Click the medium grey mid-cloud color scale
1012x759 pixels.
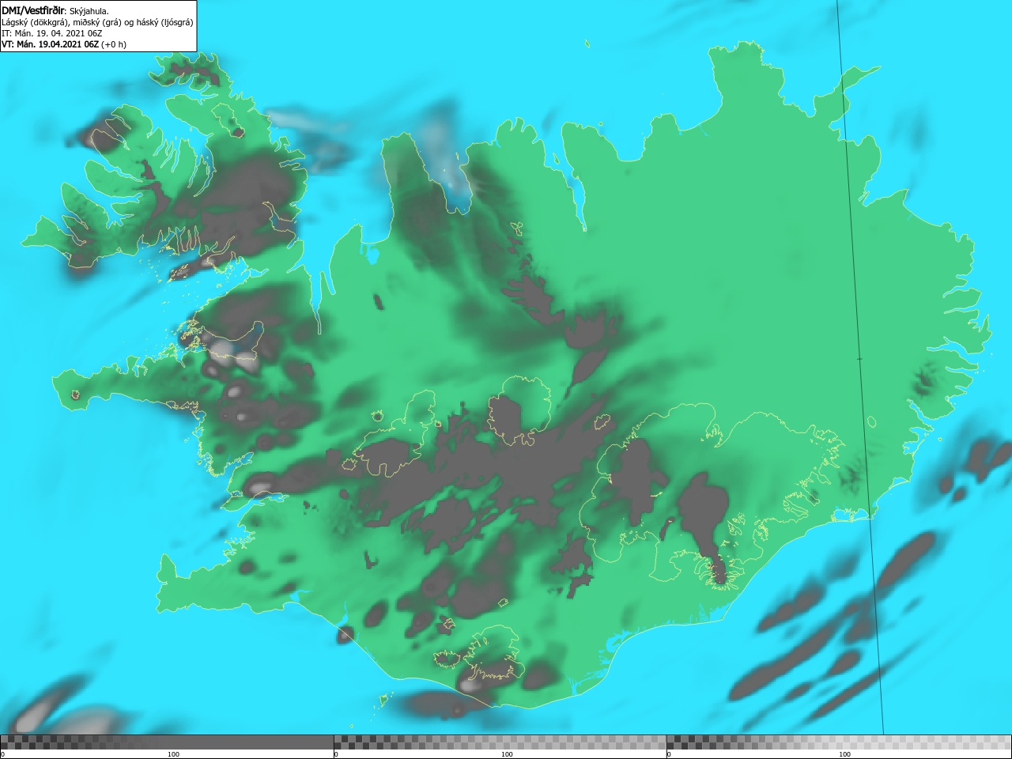(500, 742)
